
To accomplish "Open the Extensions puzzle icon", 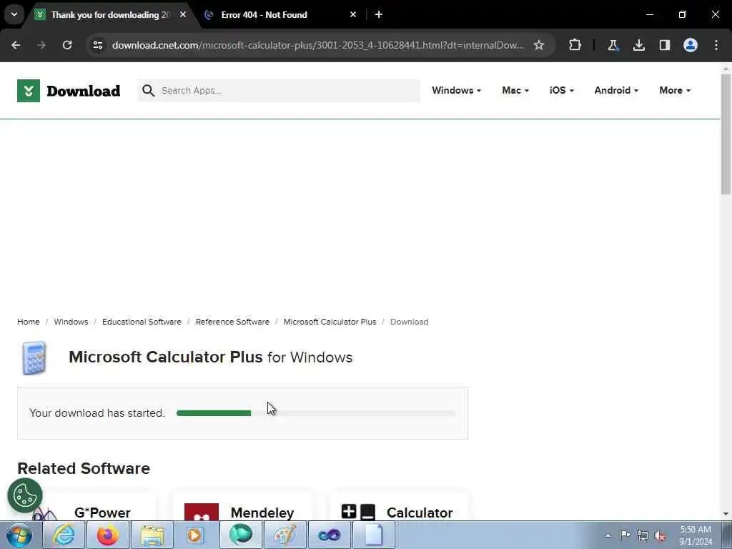I will (575, 45).
